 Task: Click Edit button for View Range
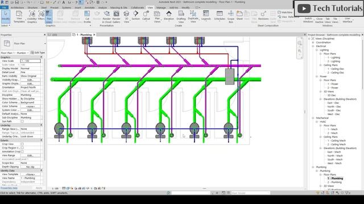tap(30, 155)
